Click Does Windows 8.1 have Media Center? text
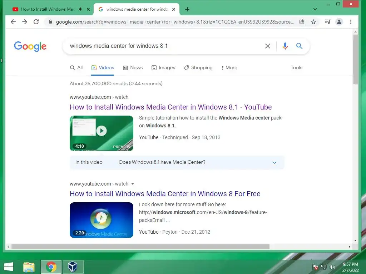The image size is (366, 274). [x=162, y=162]
